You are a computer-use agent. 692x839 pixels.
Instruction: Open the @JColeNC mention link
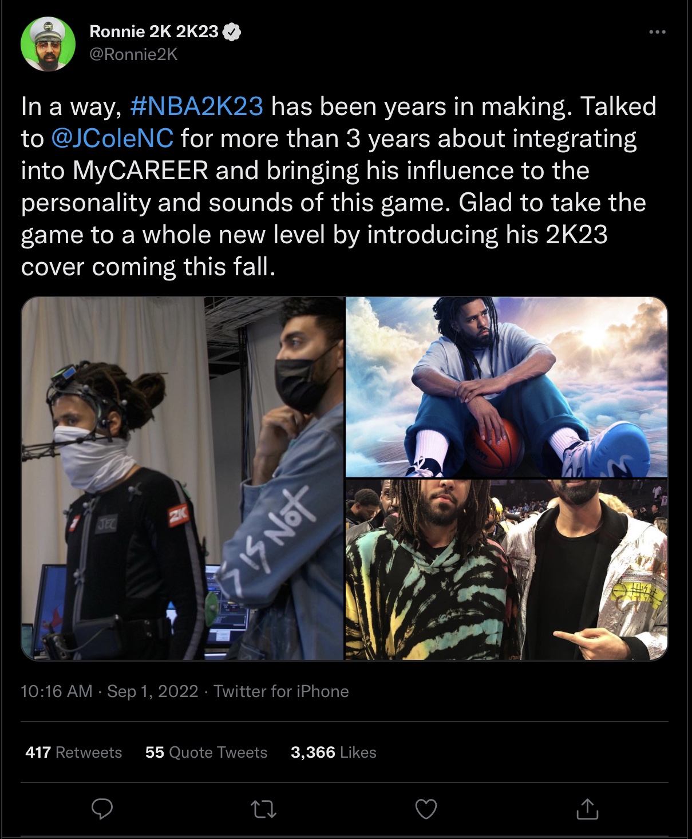pyautogui.click(x=112, y=138)
